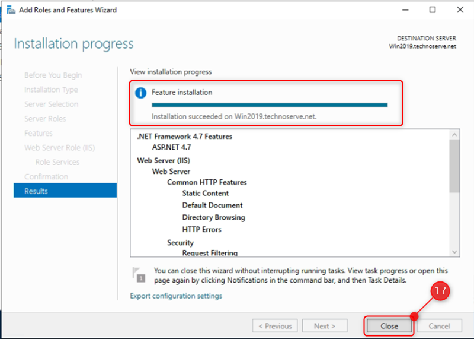Click the Previous button
The width and height of the screenshot is (474, 339).
pos(275,326)
